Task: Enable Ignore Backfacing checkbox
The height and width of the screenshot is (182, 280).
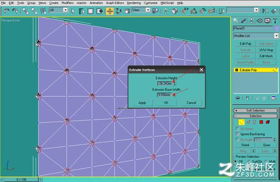Action: 237,134
